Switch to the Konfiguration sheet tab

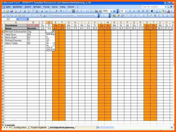click(x=20, y=127)
